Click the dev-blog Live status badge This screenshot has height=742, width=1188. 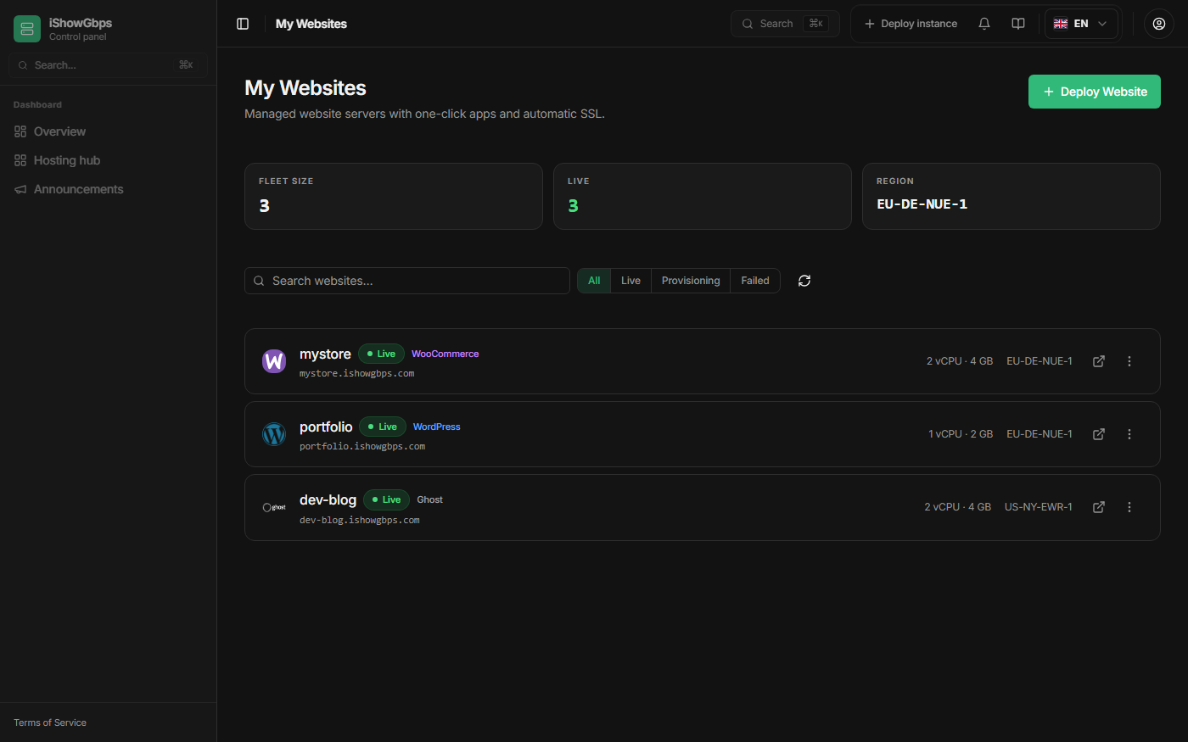point(387,499)
